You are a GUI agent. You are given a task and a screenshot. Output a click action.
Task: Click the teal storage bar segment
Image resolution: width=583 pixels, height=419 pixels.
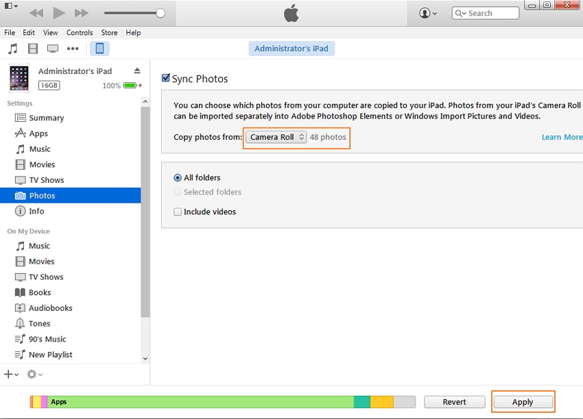(362, 402)
